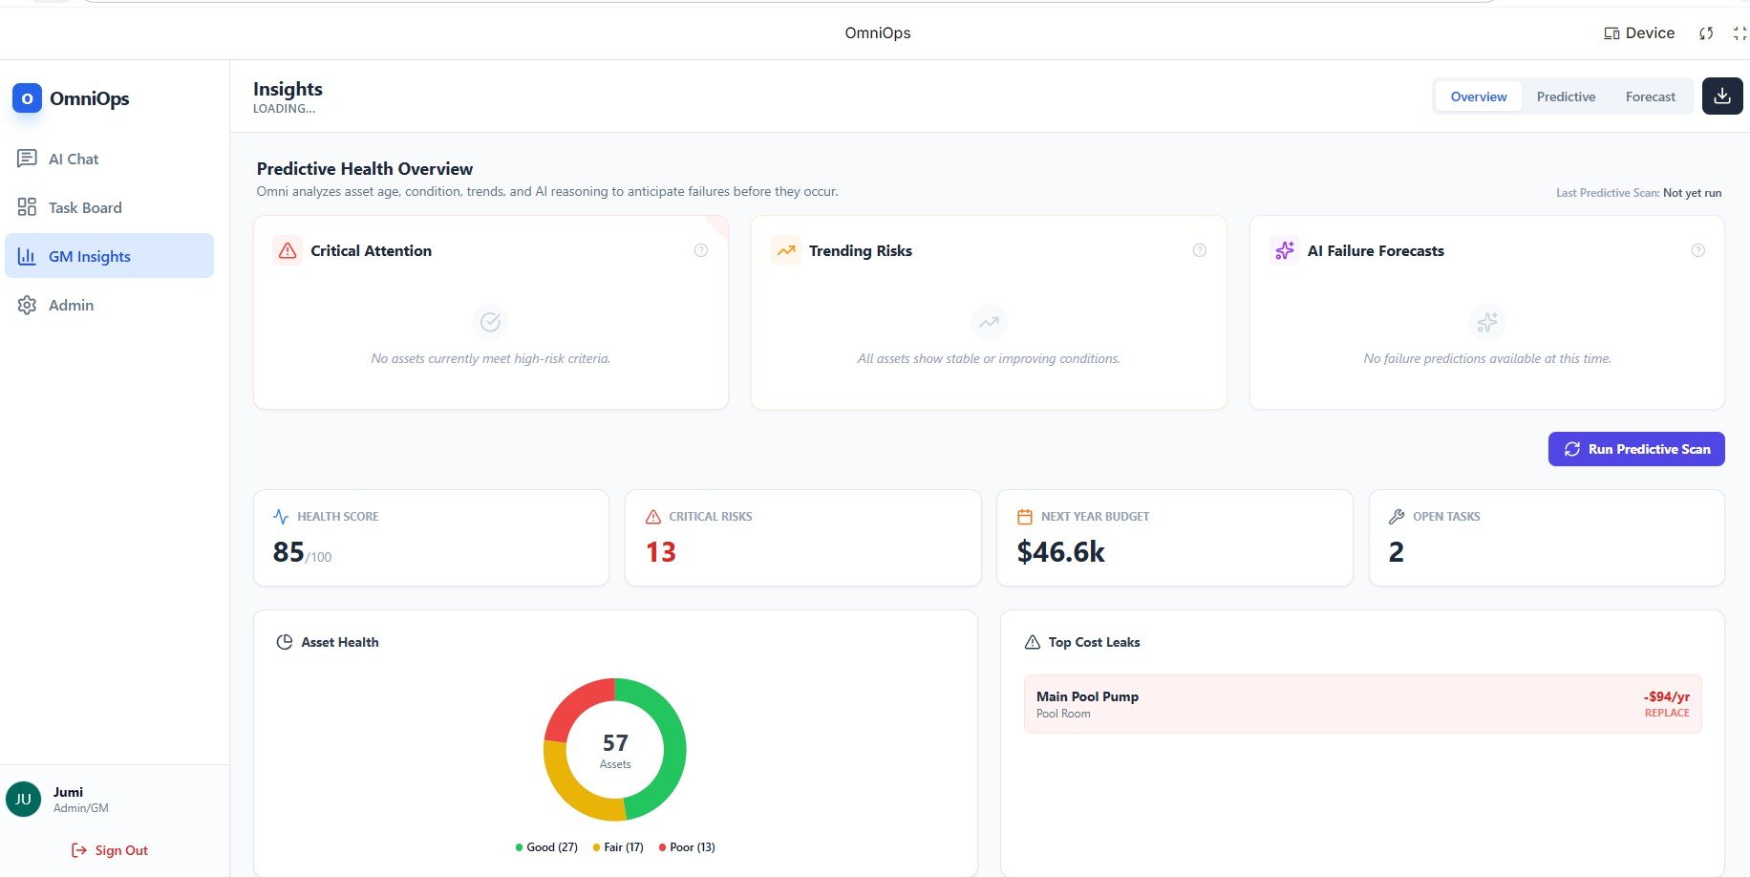Click the REPLACE label on Main Pool Pump

coord(1666,713)
